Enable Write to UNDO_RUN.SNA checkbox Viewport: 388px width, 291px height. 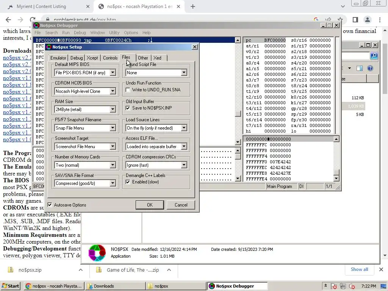[x=128, y=90]
